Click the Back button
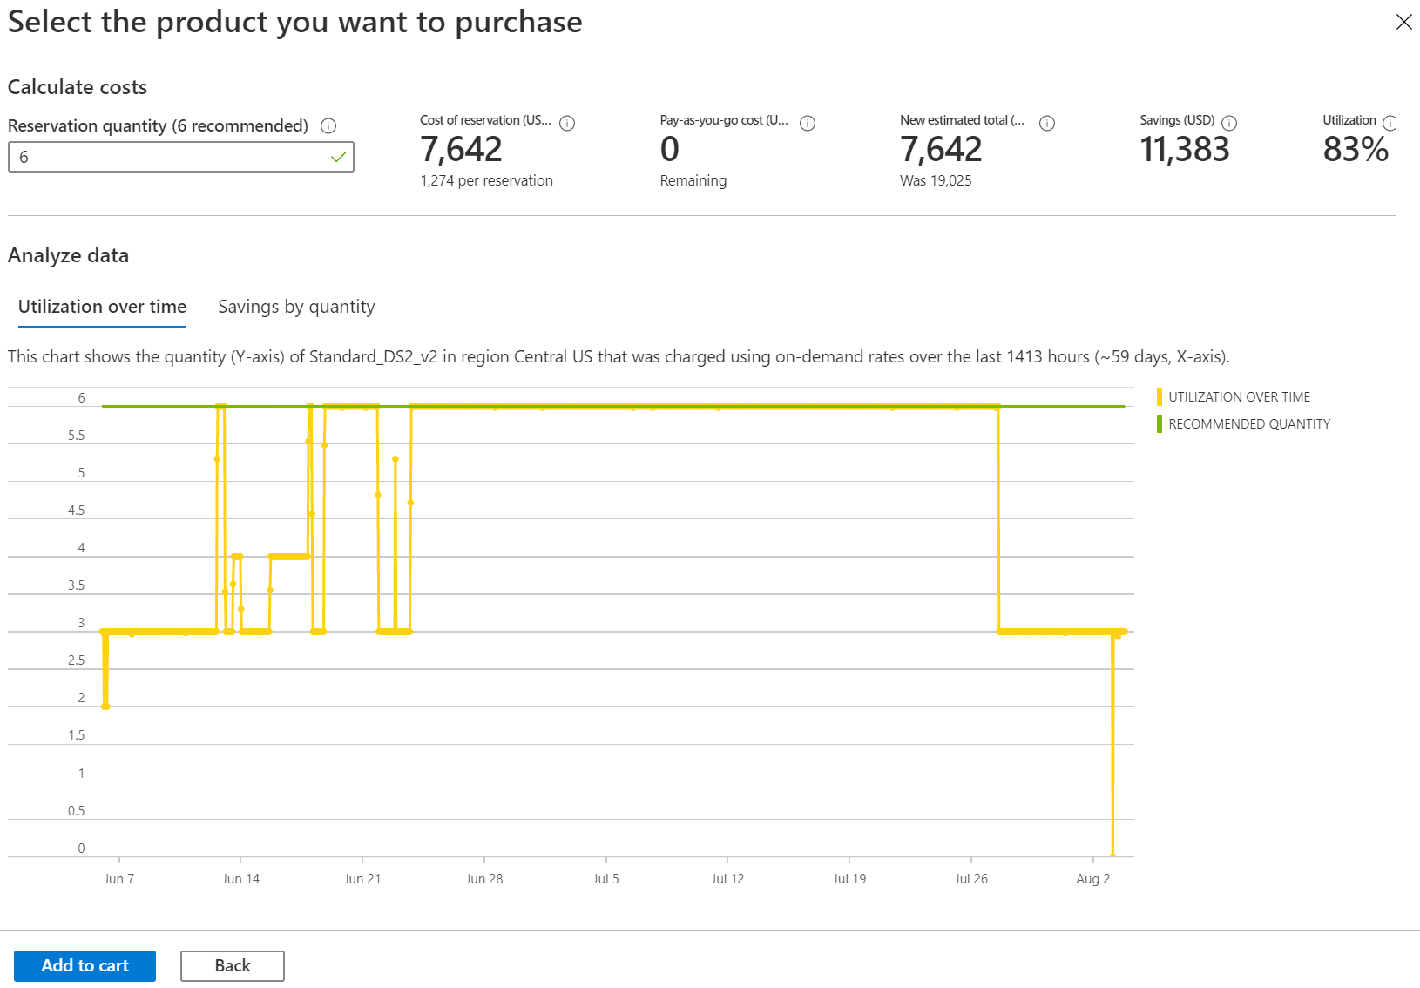Viewport: 1420px width, 988px height. click(x=232, y=965)
